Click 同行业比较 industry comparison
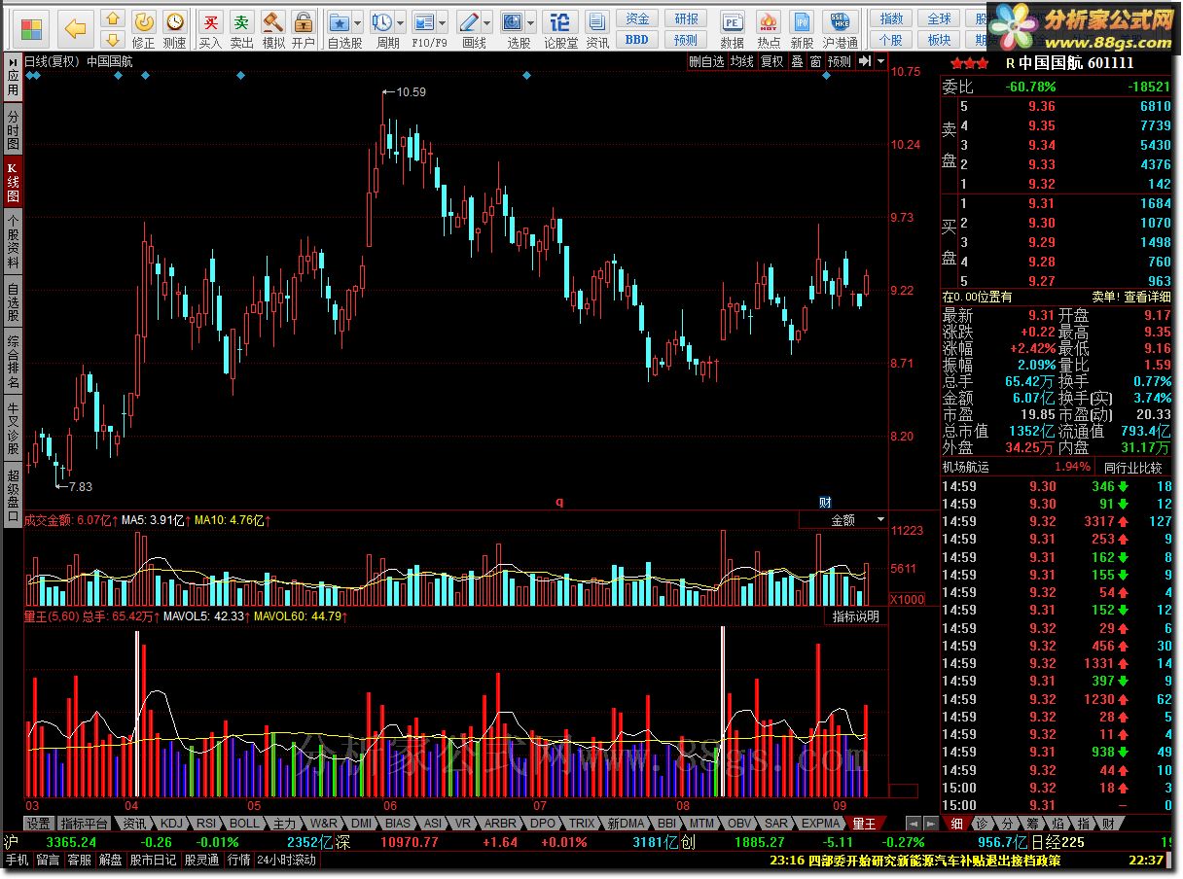1183x879 pixels. click(1133, 467)
